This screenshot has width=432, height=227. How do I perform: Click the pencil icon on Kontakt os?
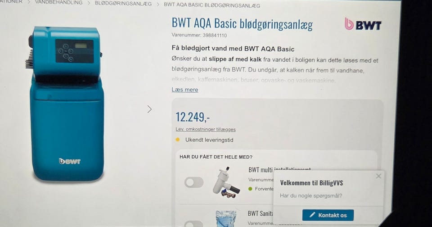tap(312, 215)
